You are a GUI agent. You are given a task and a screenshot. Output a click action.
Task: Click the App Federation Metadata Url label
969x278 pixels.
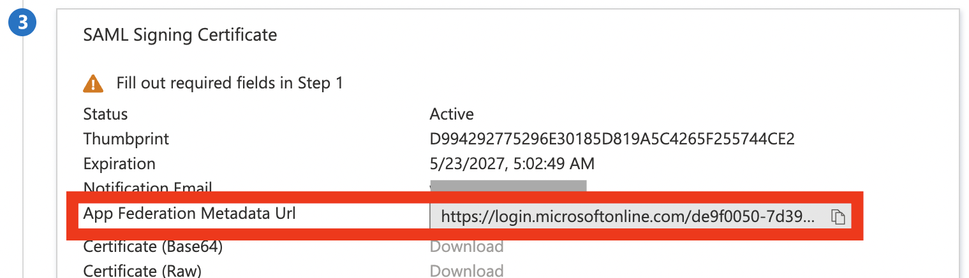coord(189,214)
